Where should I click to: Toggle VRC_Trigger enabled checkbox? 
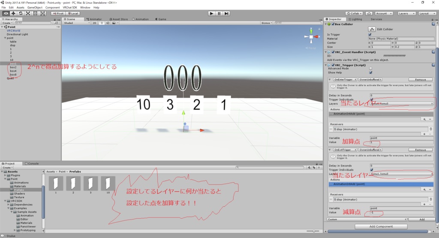pyautogui.click(x=333, y=65)
